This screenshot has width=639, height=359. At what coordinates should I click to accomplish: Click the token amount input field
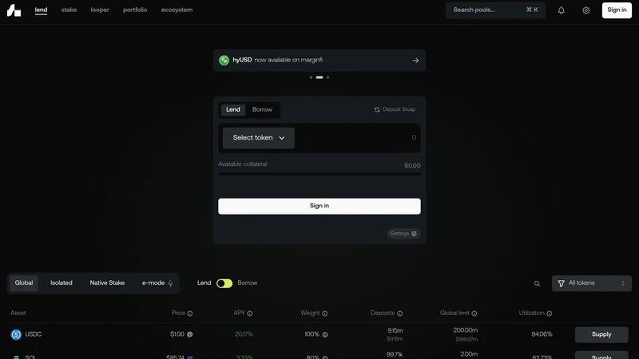[356, 138]
